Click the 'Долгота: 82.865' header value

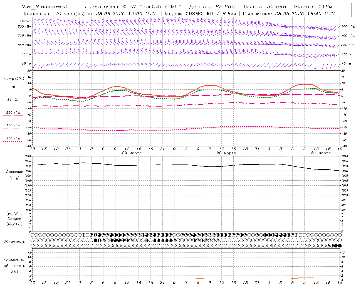point(212,7)
